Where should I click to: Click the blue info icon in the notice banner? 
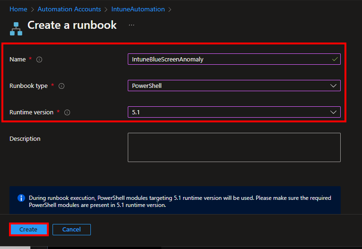point(21,198)
